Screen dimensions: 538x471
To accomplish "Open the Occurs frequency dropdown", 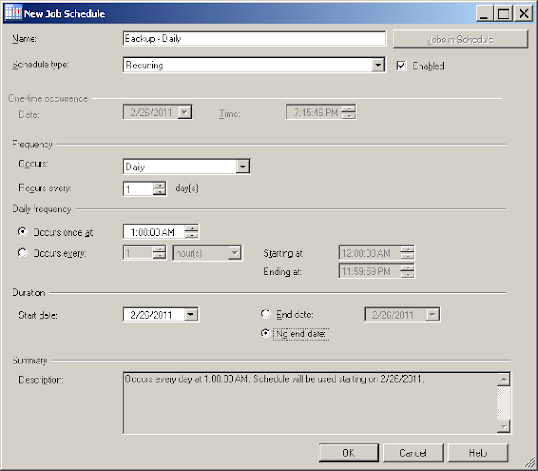I will [243, 167].
